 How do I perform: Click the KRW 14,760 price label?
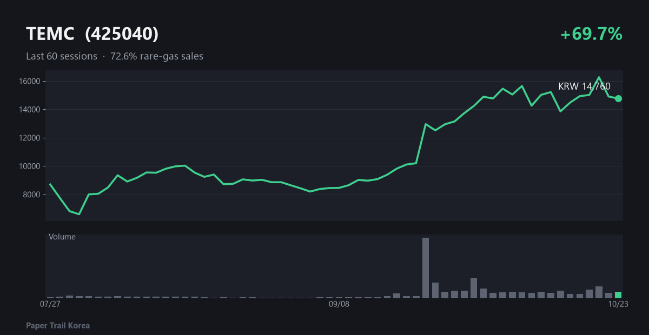(584, 86)
